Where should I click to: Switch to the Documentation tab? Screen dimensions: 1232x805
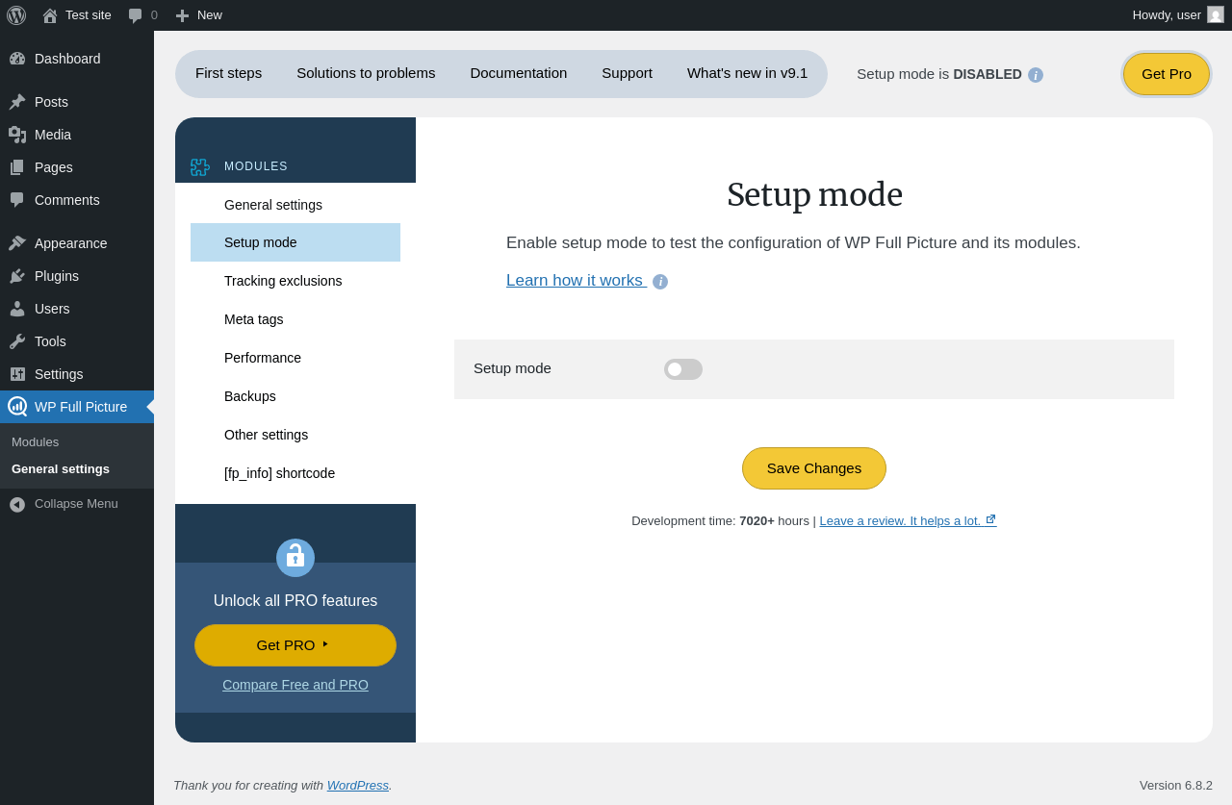pyautogui.click(x=519, y=73)
